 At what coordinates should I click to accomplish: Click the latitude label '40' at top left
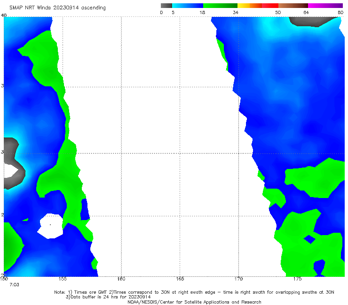click(4, 15)
